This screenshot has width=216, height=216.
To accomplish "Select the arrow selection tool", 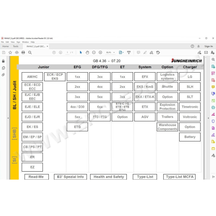I will click(81, 52).
